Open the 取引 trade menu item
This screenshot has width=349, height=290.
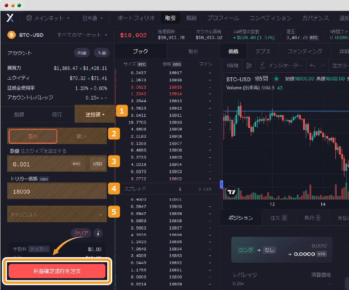pos(170,18)
